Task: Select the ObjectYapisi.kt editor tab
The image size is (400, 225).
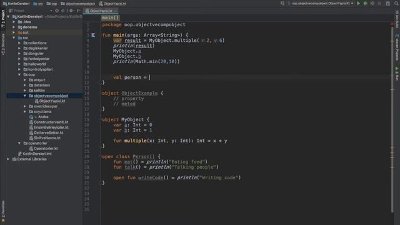Action: (101, 11)
